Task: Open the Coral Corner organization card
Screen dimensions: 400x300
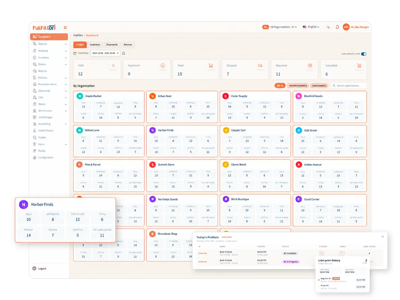Action: point(330,210)
